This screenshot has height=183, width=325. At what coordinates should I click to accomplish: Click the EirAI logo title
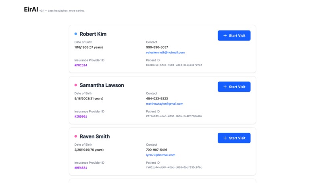pyautogui.click(x=31, y=9)
